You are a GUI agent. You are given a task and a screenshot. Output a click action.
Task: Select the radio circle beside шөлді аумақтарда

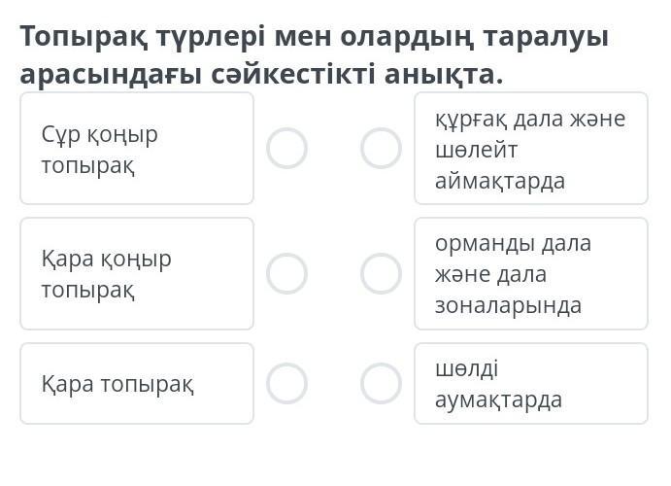pyautogui.click(x=381, y=383)
